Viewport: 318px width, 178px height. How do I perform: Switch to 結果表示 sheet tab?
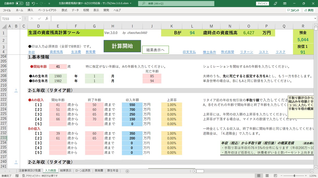click(x=65, y=171)
